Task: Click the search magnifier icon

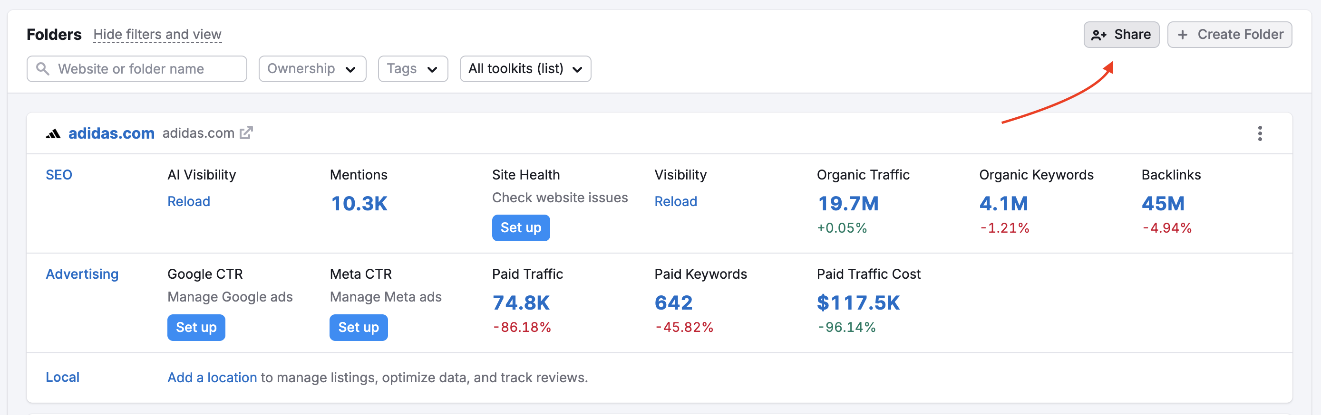Action: pyautogui.click(x=43, y=69)
